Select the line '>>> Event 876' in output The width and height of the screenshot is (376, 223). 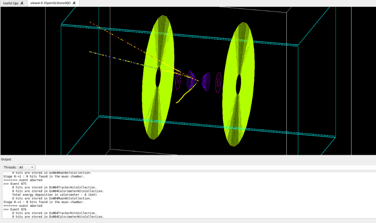coord(16,209)
